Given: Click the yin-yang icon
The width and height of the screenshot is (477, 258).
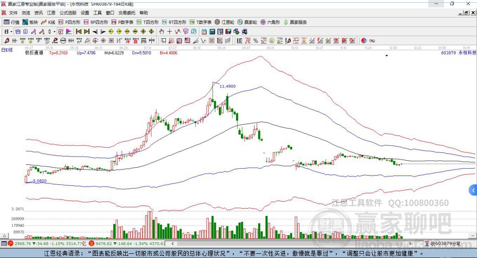Looking at the screenshot, I should click(364, 41).
